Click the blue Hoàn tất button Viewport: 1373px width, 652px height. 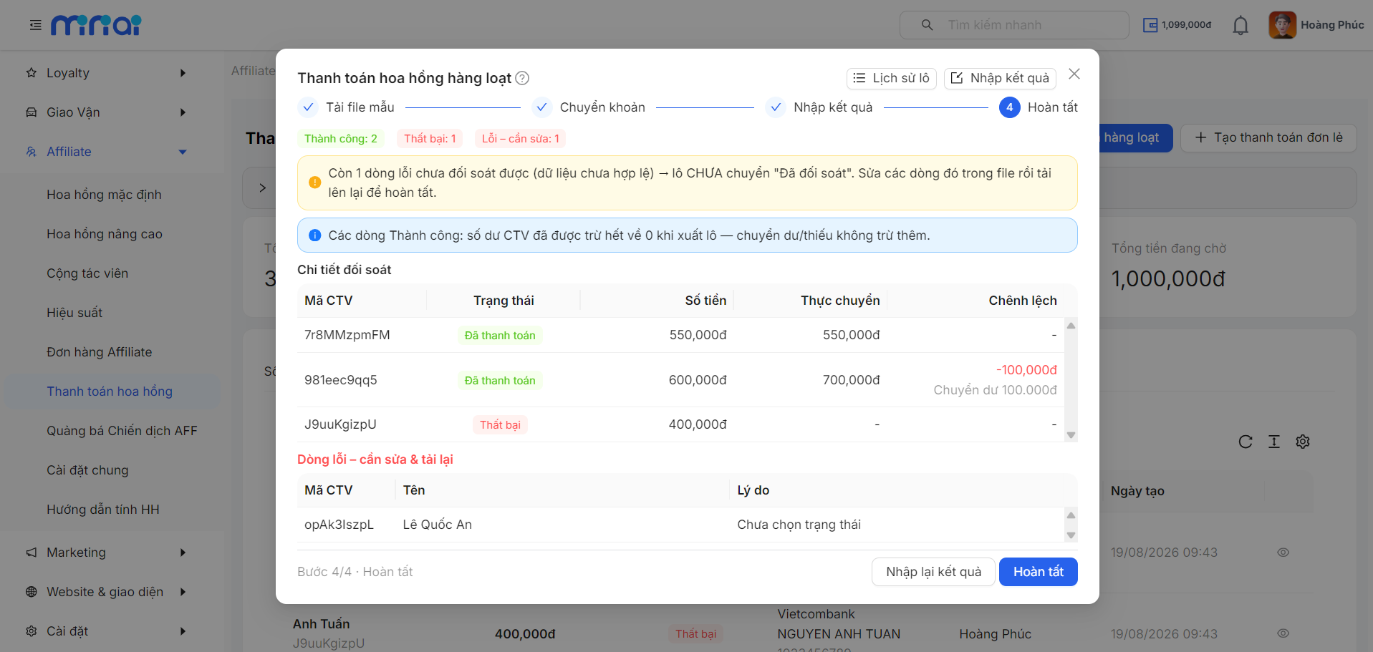point(1038,572)
